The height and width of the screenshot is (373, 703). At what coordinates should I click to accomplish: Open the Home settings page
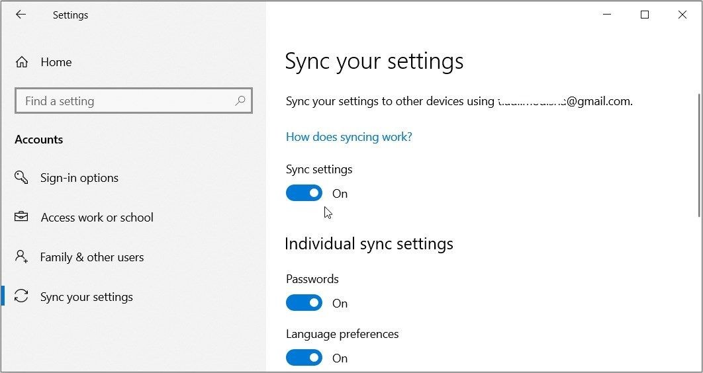[x=56, y=62]
